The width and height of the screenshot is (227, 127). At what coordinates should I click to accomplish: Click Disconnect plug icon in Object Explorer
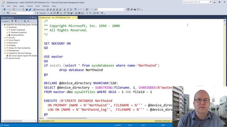coord(15,21)
